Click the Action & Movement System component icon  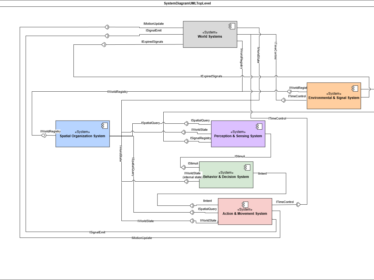pos(245,204)
